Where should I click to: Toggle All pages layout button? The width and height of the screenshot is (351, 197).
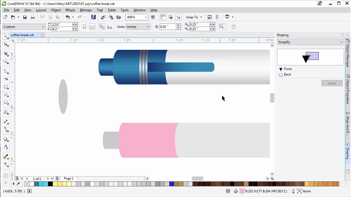tap(102, 27)
